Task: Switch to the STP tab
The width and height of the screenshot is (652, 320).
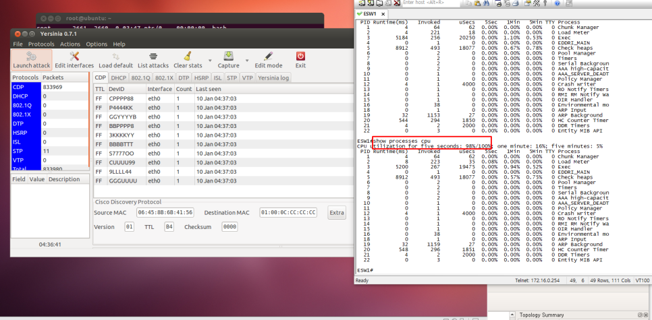Action: 232,77
